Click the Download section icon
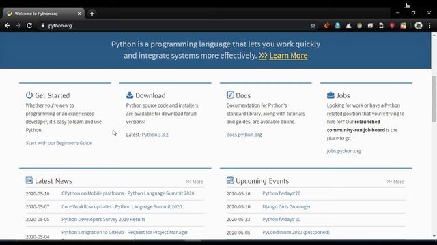Viewport: 437px width, 245px height. 130,95
